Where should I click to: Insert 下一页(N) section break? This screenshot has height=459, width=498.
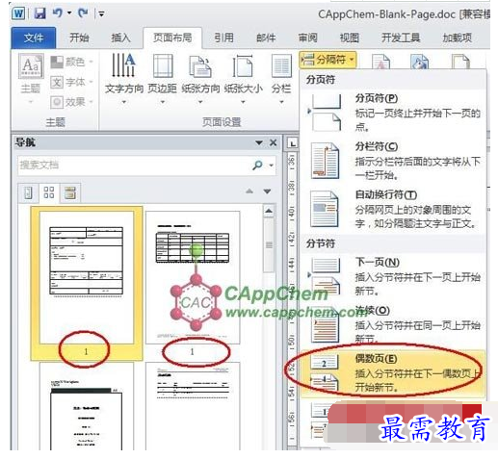pyautogui.click(x=393, y=276)
